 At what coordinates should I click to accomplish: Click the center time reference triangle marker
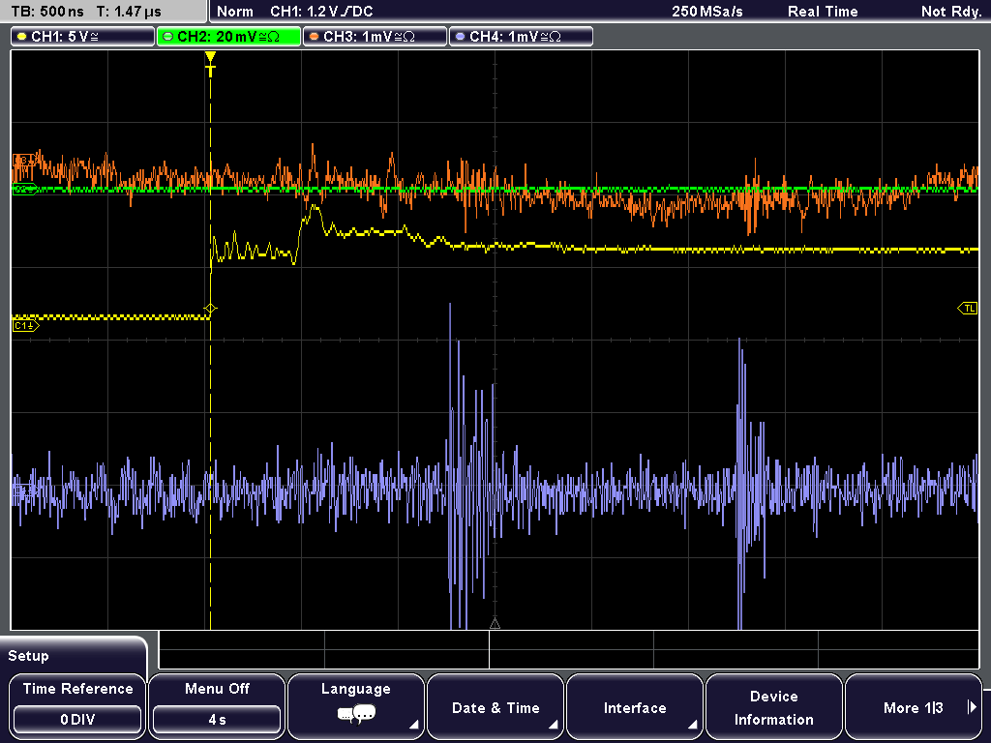coord(495,624)
